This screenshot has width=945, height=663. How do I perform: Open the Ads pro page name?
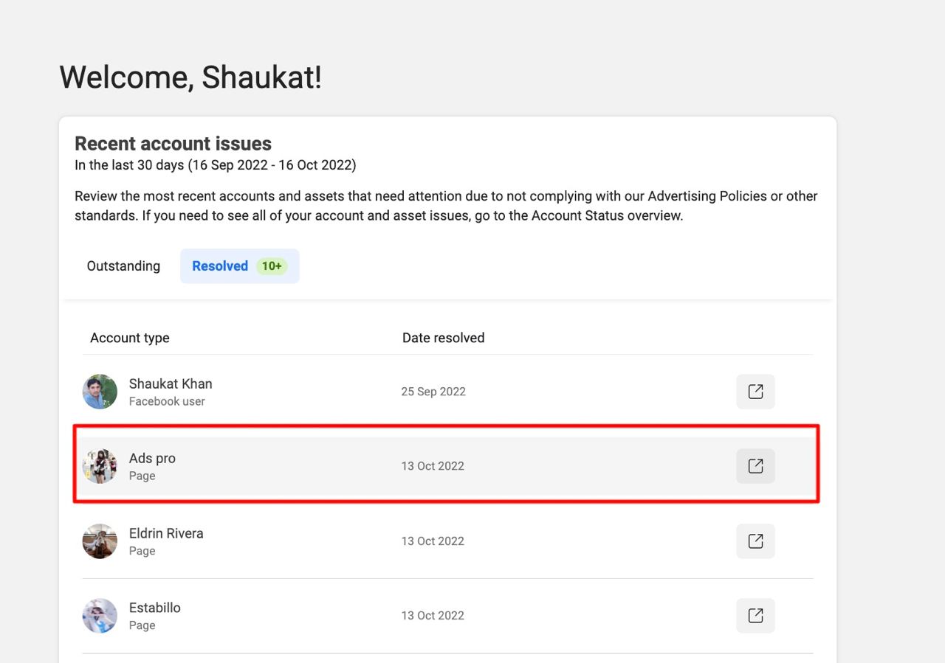tap(152, 458)
